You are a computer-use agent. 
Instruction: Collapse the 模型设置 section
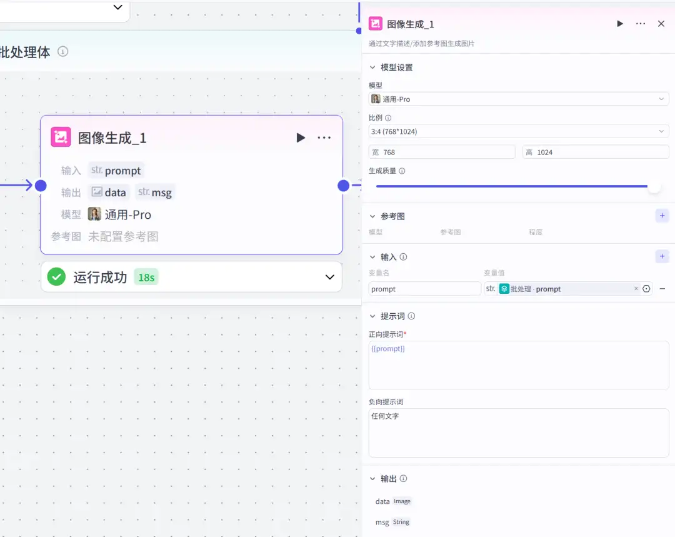pos(372,67)
